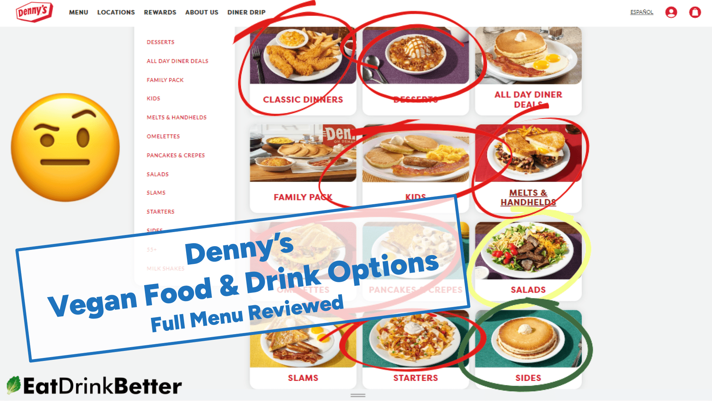Open the STARTERS category link
The image size is (712, 401).
[x=161, y=212]
